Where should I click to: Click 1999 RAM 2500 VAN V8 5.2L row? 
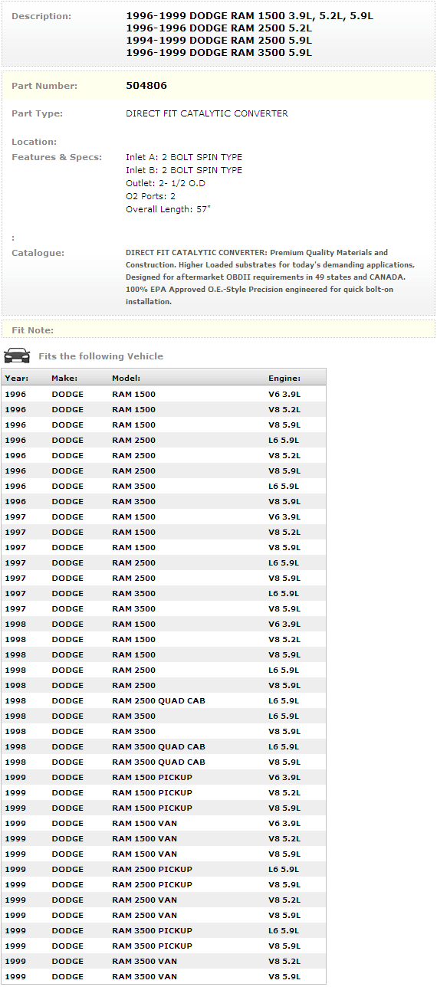coord(163,900)
